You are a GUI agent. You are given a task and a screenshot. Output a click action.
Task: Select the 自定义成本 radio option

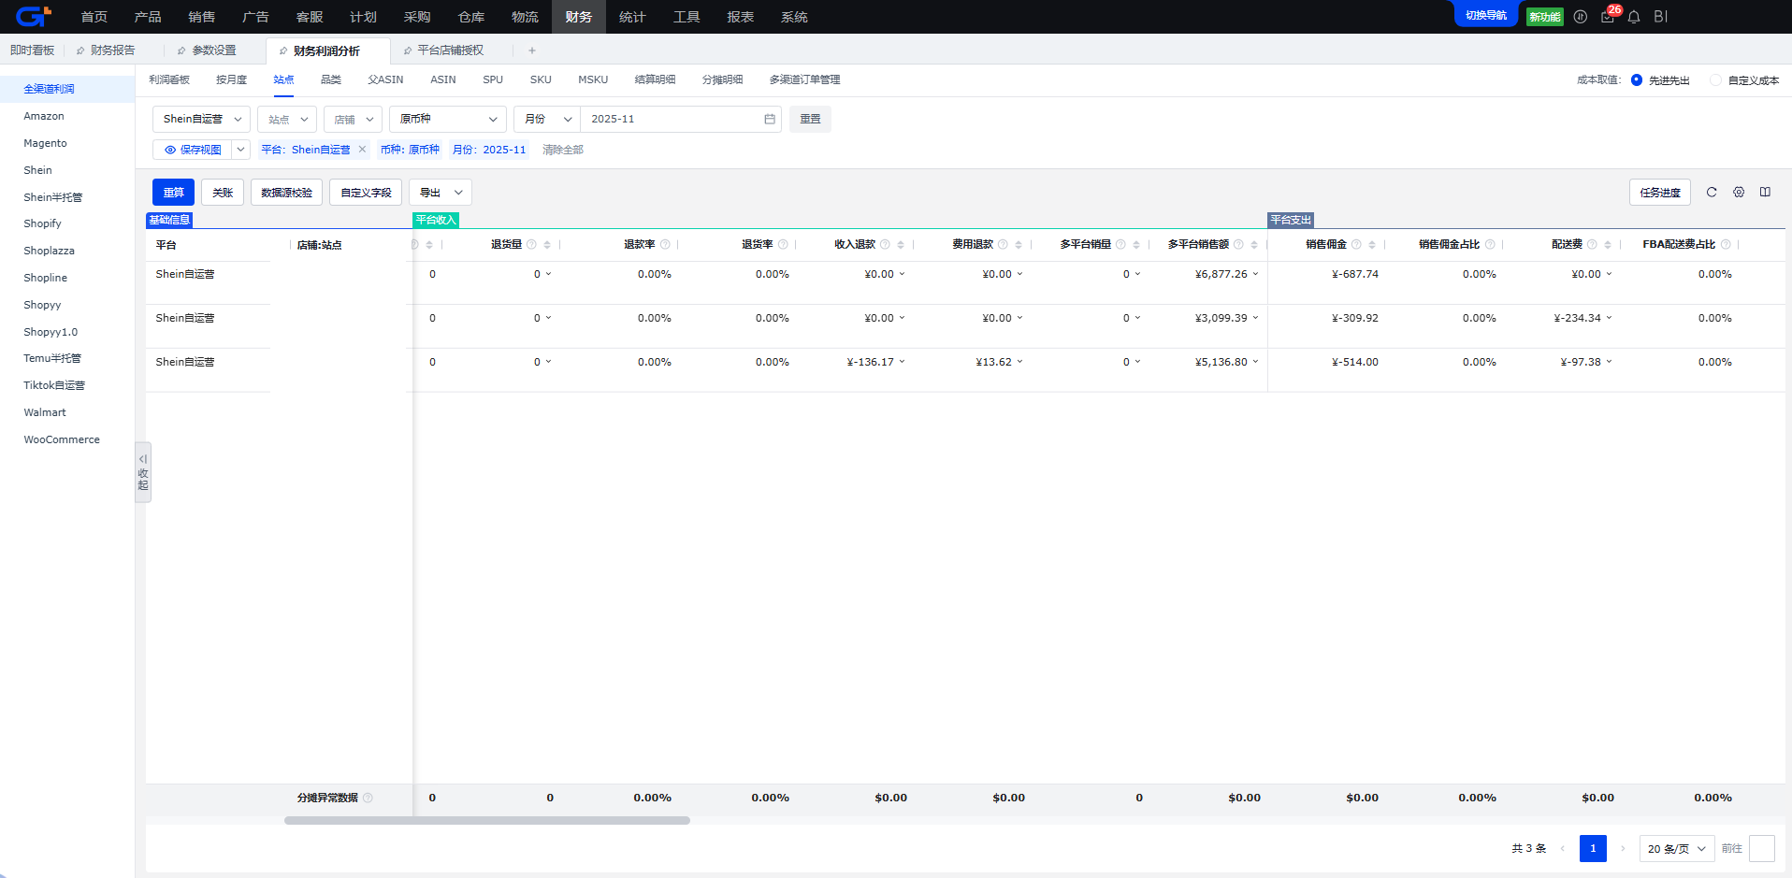click(1715, 80)
